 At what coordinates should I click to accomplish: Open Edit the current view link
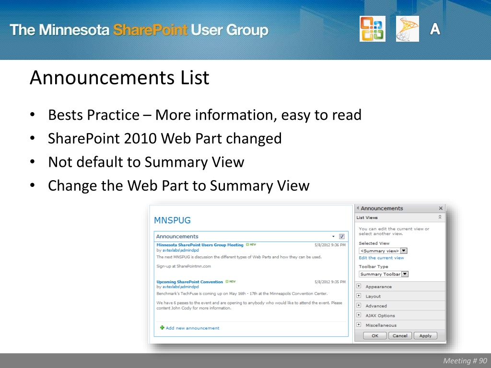pos(381,258)
